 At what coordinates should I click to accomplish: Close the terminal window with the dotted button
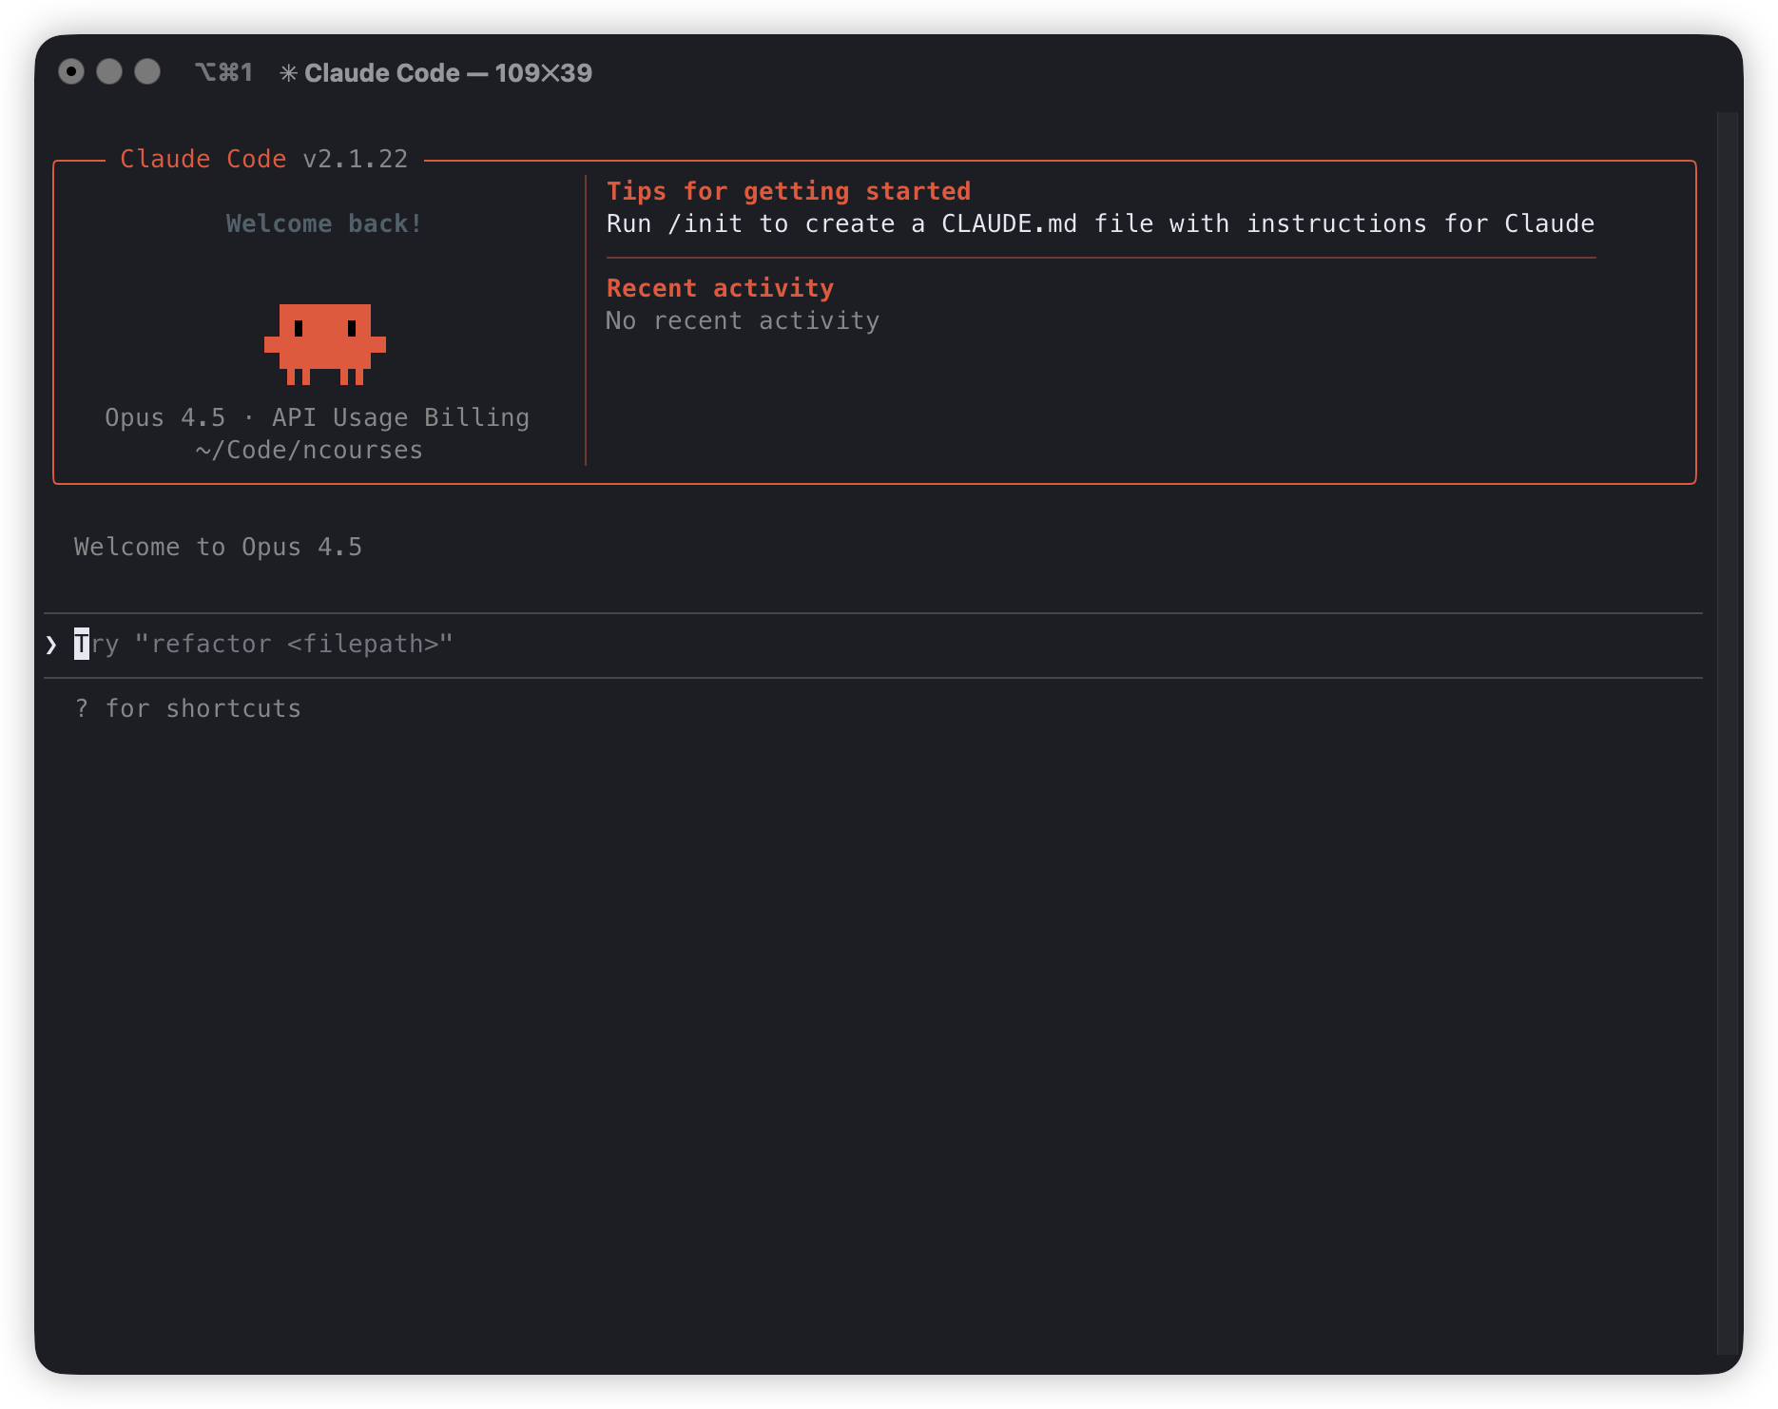[x=71, y=72]
